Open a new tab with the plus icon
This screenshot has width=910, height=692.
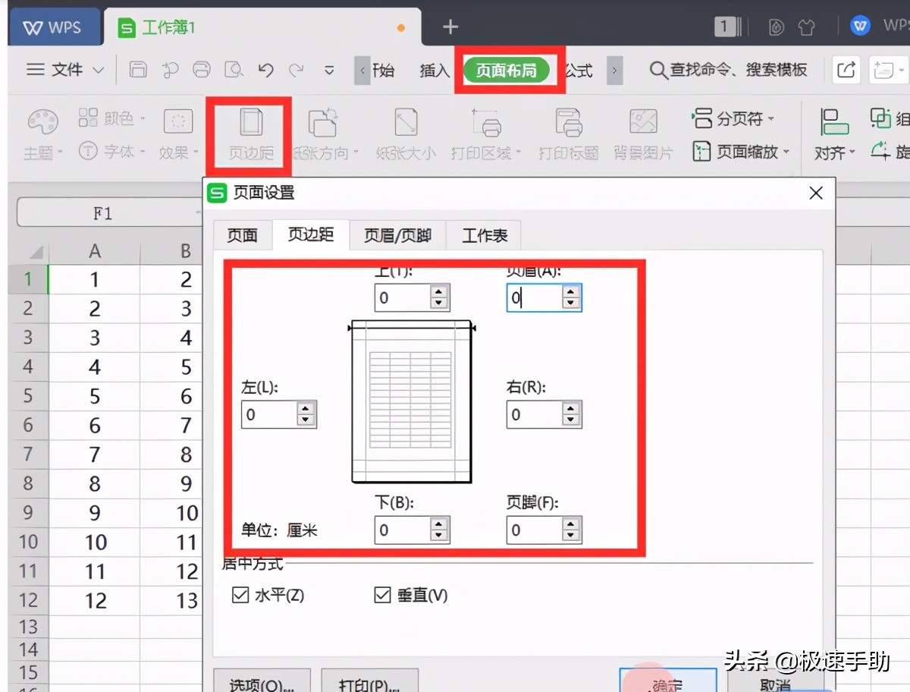click(450, 27)
